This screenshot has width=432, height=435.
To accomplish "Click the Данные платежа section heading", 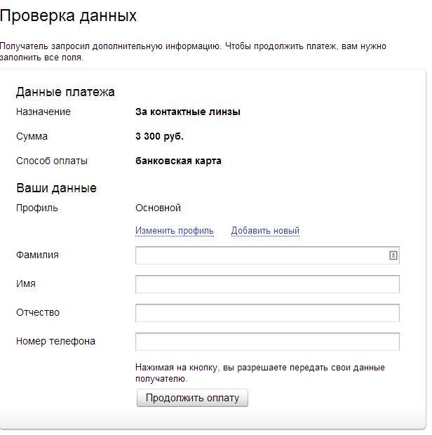I will (65, 92).
